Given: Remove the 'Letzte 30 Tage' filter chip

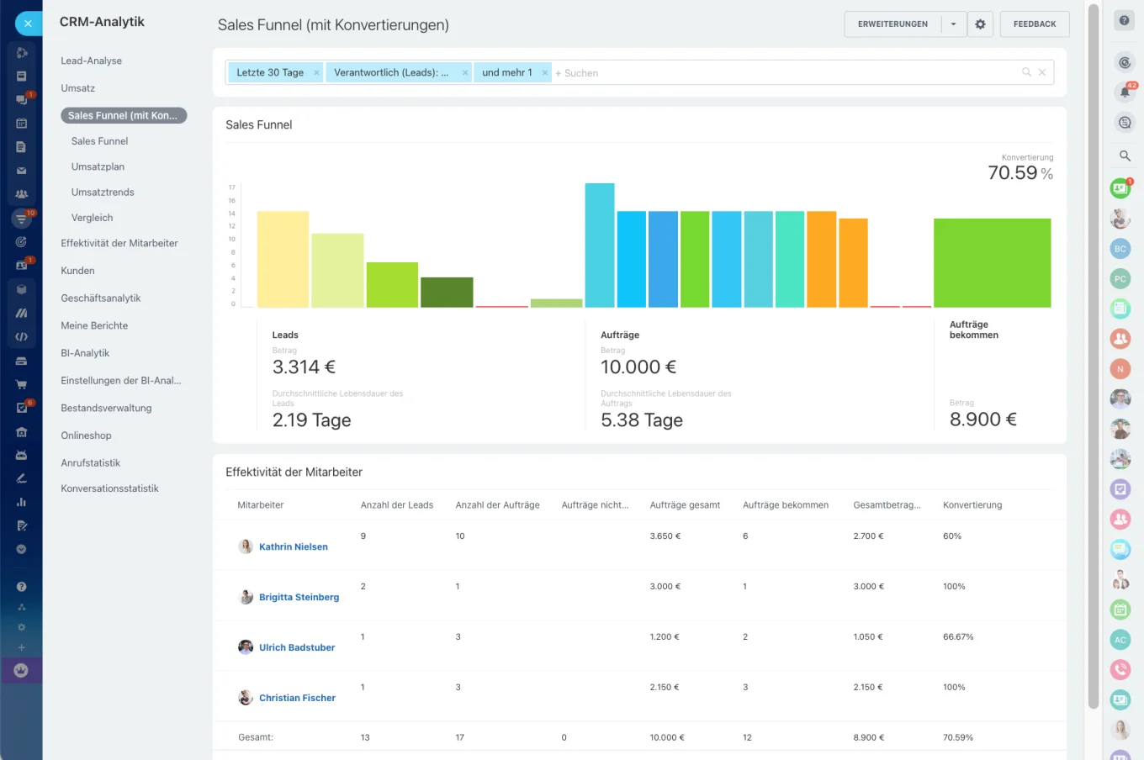Looking at the screenshot, I should (316, 73).
